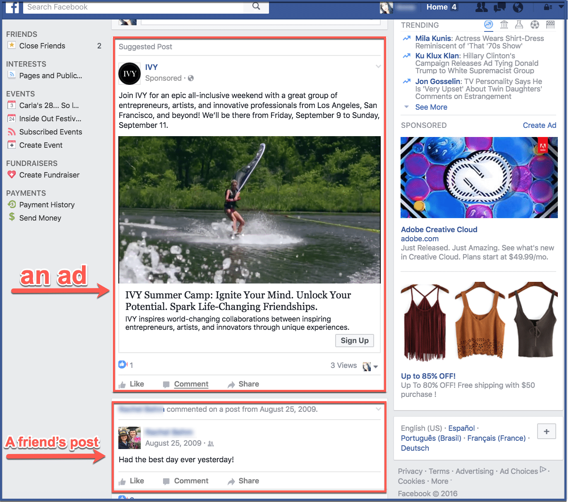Screen dimensions: 569x502
Task: Select Science and Technology trending icon
Action: (519, 25)
